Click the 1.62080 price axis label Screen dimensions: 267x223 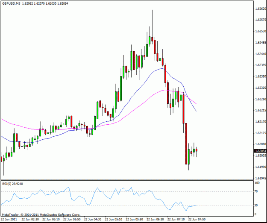click(261, 144)
